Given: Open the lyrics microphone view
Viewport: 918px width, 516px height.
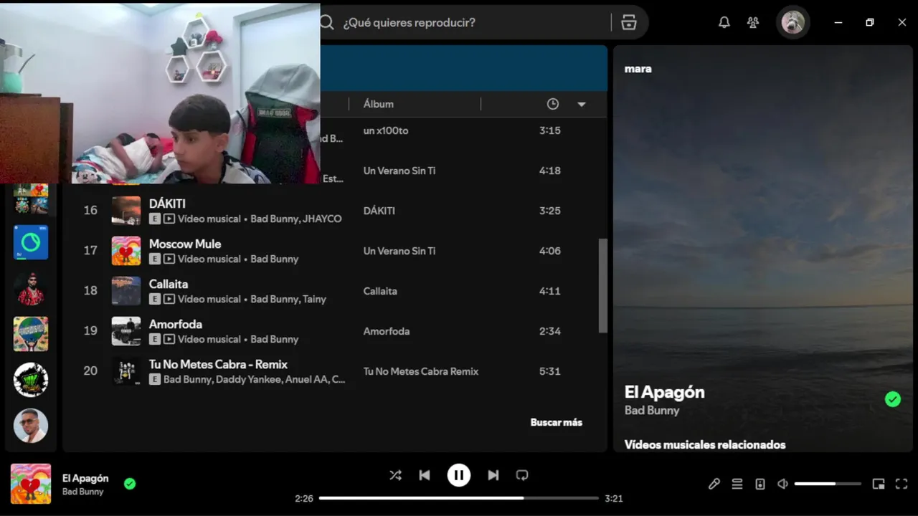Looking at the screenshot, I should coord(714,484).
